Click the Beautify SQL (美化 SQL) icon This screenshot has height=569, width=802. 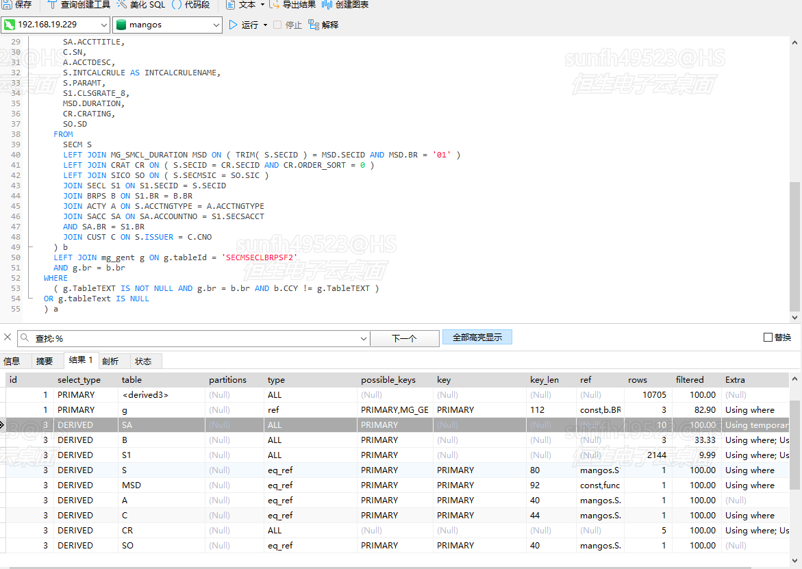[122, 5]
